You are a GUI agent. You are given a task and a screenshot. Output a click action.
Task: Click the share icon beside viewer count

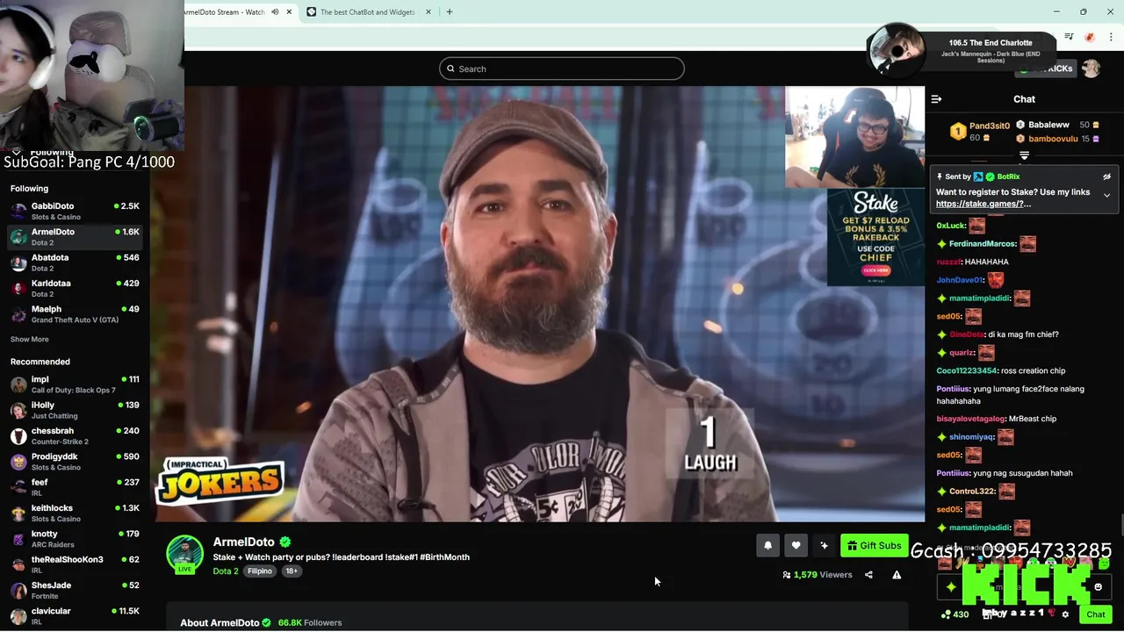point(868,575)
